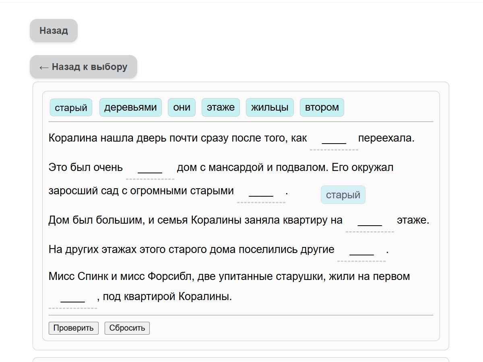Click the «Назад» button at the top
Screen dimensions: 483x362
(x=54, y=30)
